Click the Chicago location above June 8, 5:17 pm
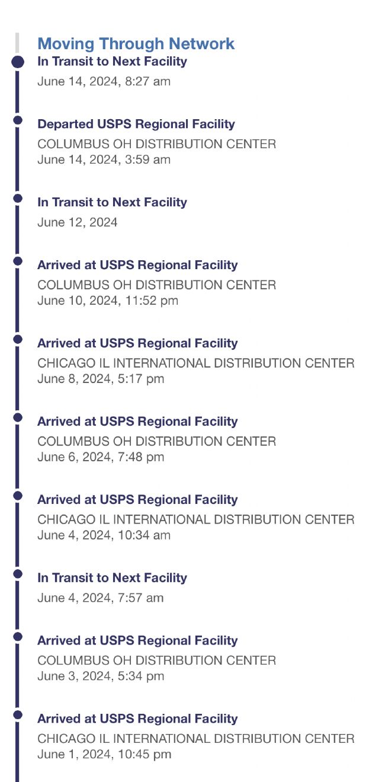Screen dimensions: 379x782 click(195, 363)
